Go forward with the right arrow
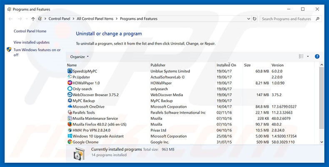This screenshot has height=167, width=329. [20, 19]
